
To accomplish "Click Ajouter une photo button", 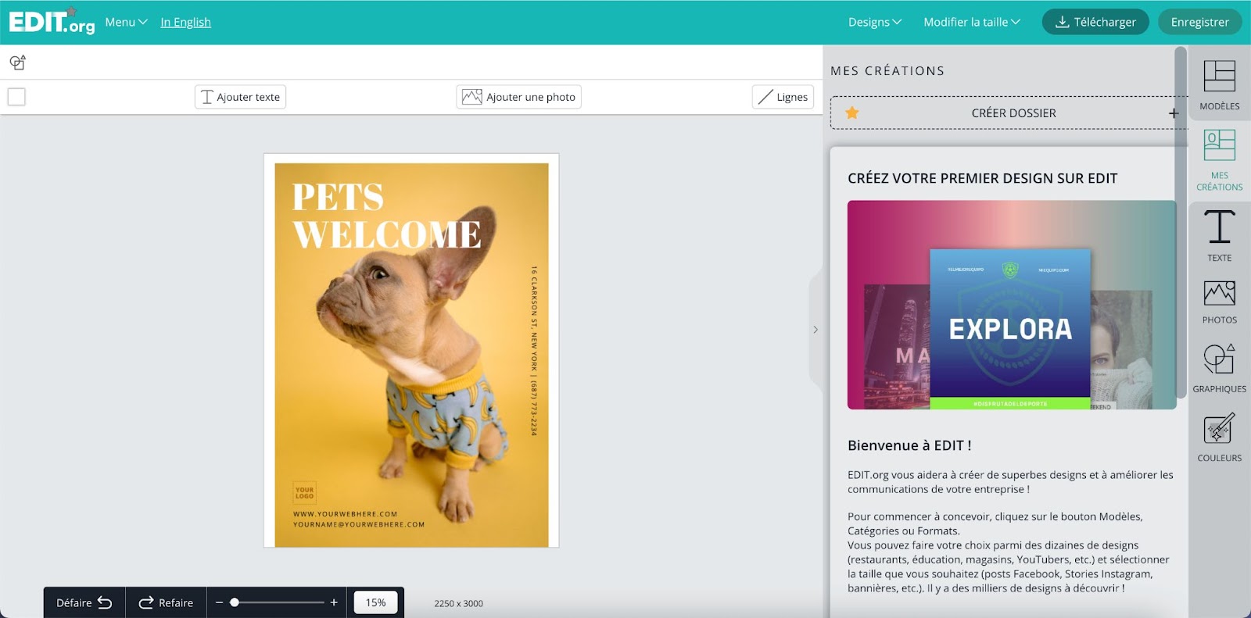I will [x=518, y=97].
